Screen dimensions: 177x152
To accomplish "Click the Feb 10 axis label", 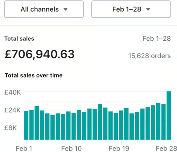I will tap(71, 149).
